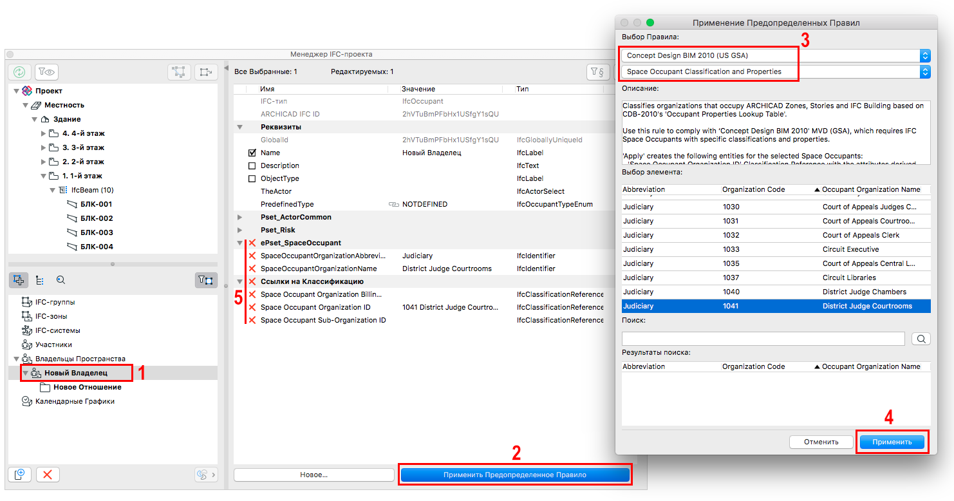This screenshot has width=954, height=501.
Task: Check the ObjectType attribute checkbox
Action: coord(252,178)
